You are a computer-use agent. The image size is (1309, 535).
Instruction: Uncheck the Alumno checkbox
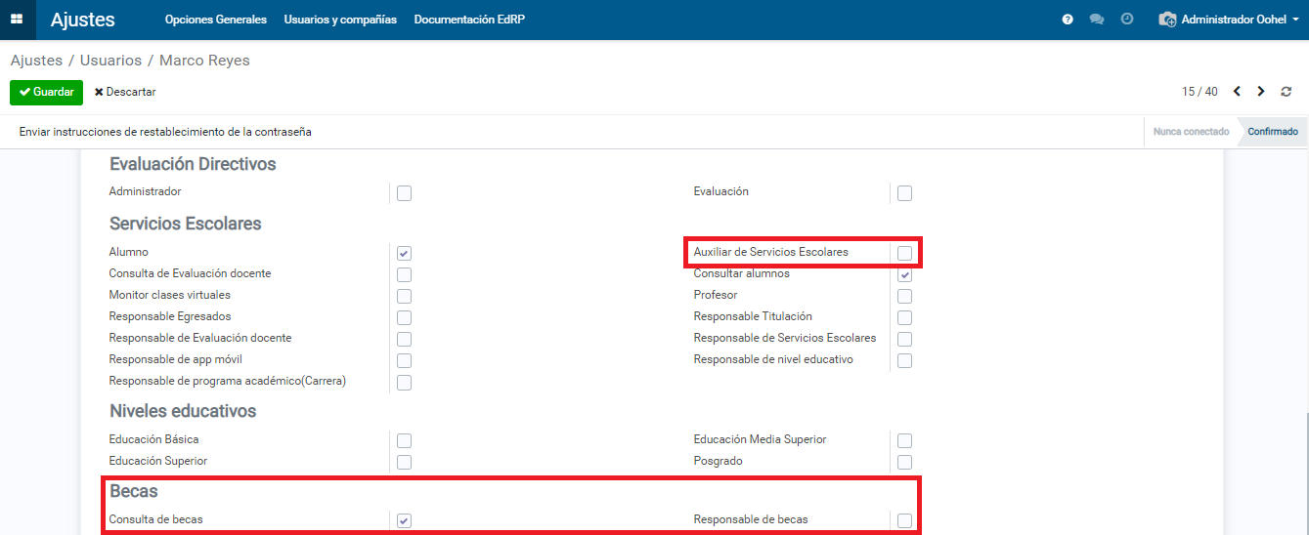point(404,253)
